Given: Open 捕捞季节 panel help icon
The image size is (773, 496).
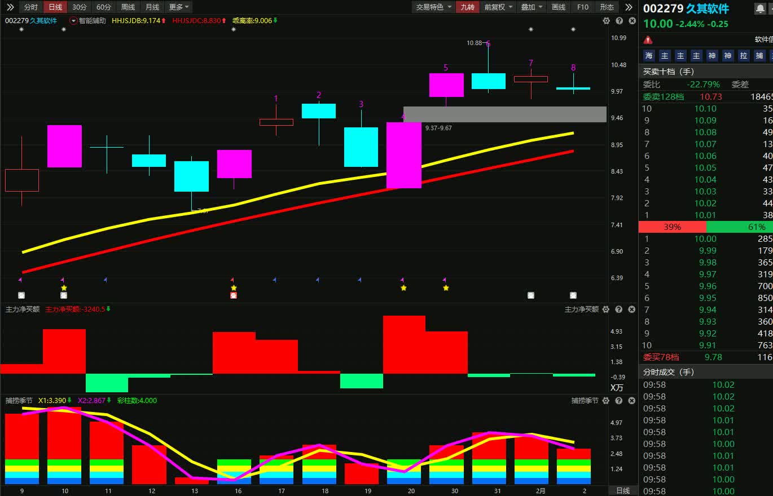Looking at the screenshot, I should (x=619, y=401).
